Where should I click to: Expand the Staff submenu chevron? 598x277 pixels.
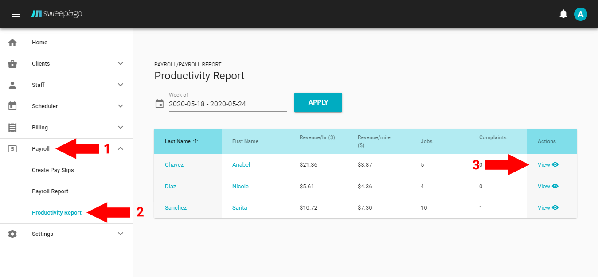[121, 85]
